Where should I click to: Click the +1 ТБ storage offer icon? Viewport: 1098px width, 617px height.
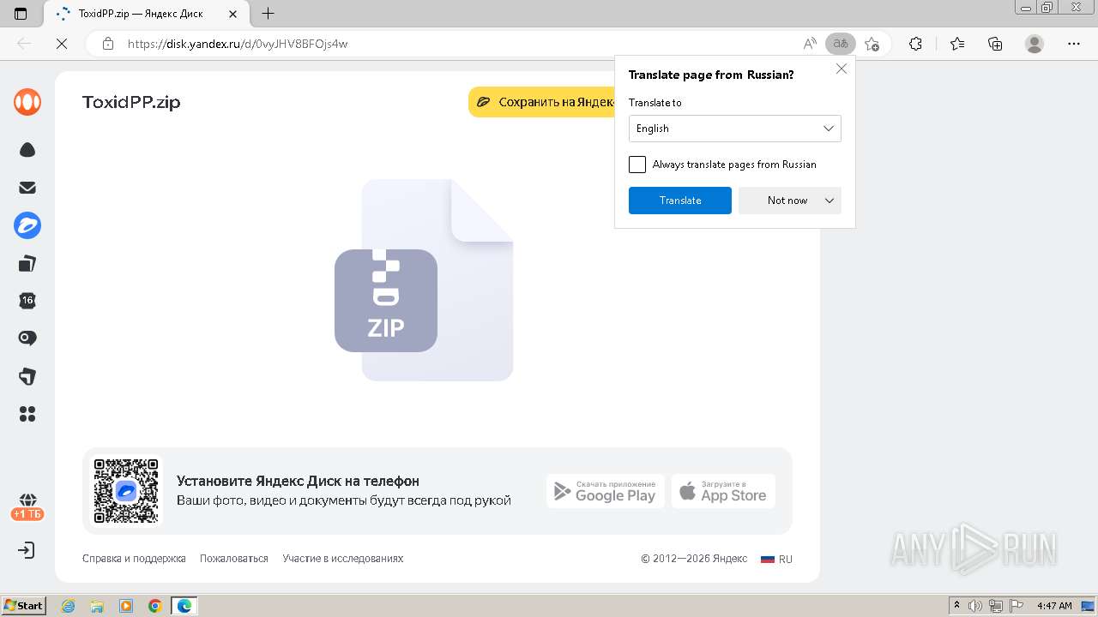coord(27,506)
